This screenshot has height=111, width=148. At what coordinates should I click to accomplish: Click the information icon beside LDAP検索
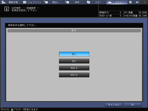click(x=7, y=9)
